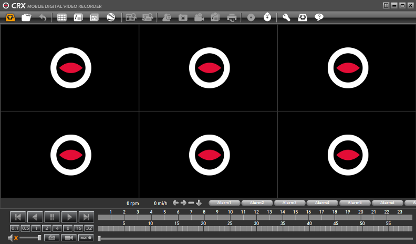Open the info document icon
This screenshot has width=416, height=244.
tap(78, 17)
